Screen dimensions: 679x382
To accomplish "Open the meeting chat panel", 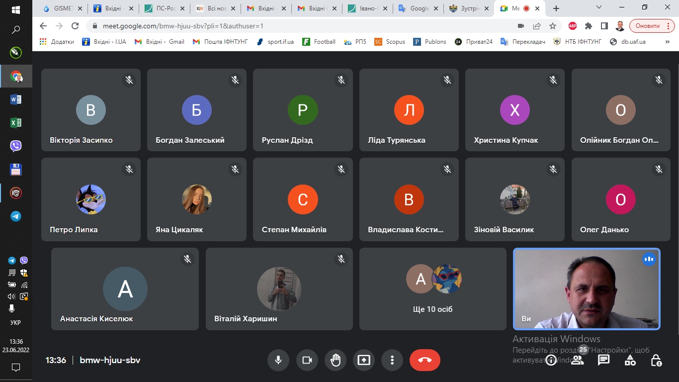I will click(603, 361).
